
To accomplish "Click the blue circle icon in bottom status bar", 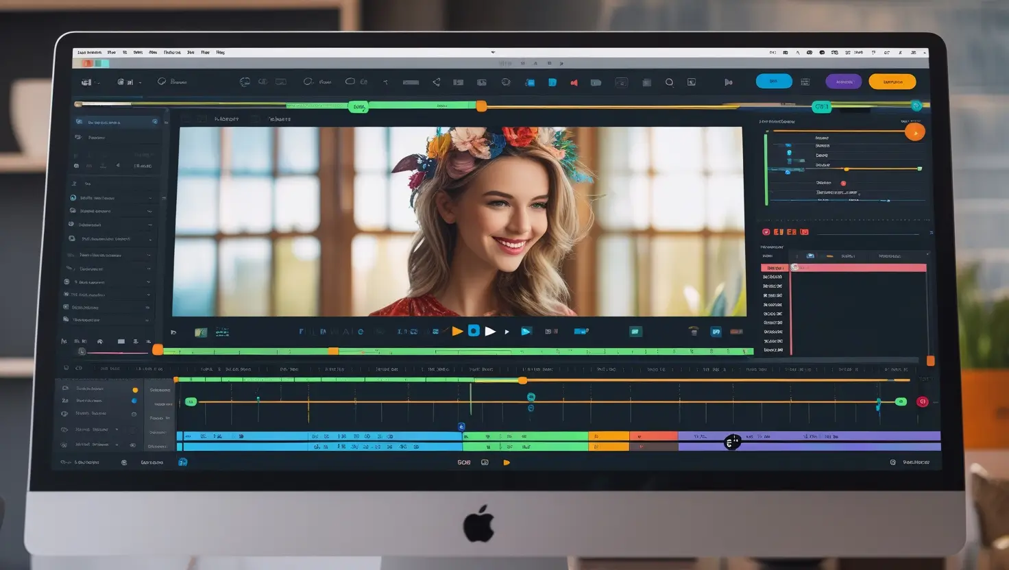I will (x=183, y=462).
